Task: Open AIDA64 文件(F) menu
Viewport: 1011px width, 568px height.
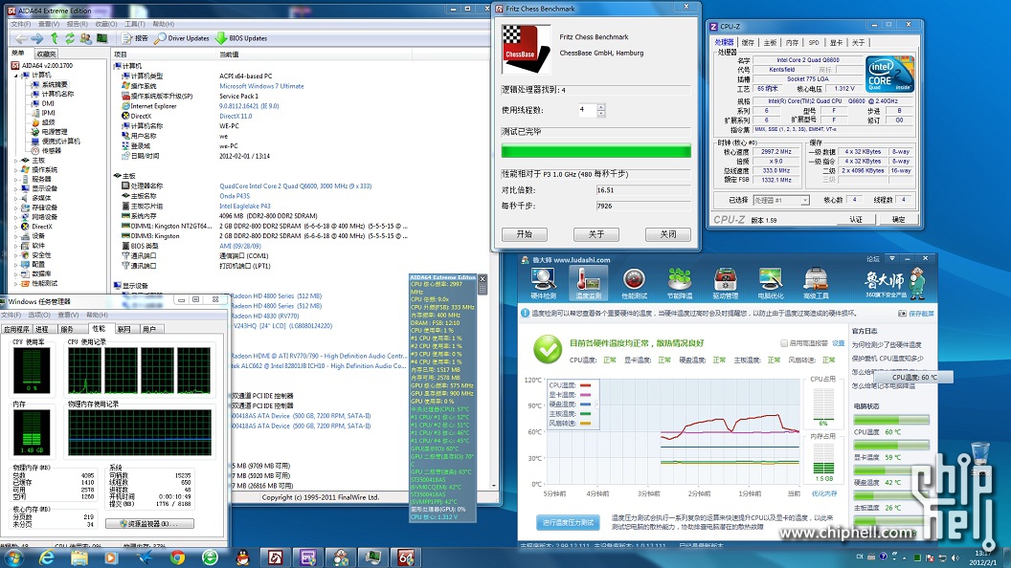Action: coord(23,24)
